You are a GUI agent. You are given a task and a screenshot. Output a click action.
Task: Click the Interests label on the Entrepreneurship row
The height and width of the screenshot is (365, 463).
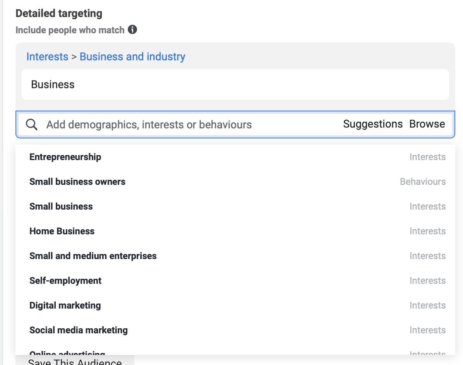click(x=427, y=157)
